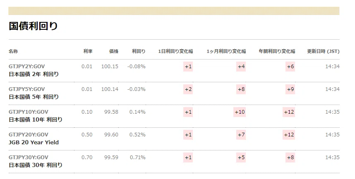355x179 pixels.
Task: Click the 名称 column header
Action: [13, 51]
